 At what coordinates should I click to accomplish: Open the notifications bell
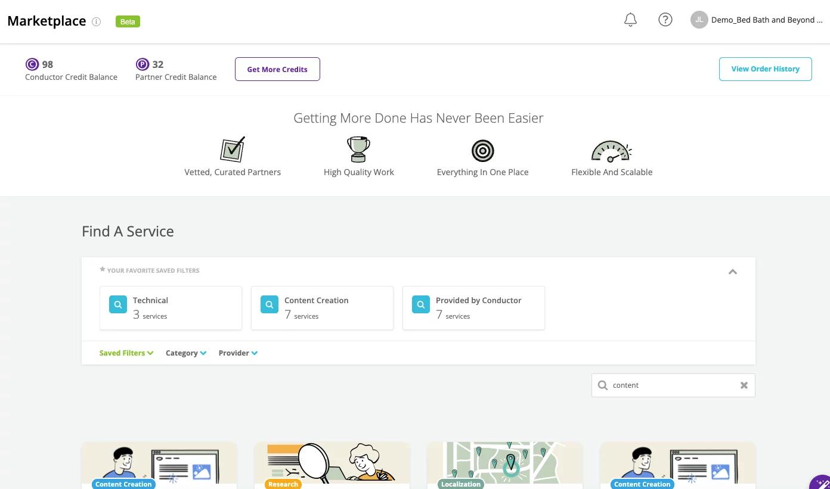point(630,20)
